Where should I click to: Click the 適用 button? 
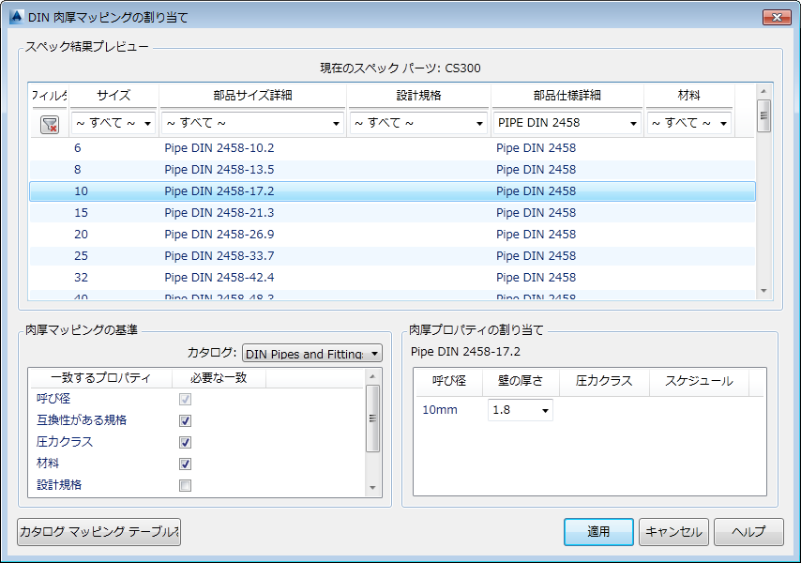point(598,532)
